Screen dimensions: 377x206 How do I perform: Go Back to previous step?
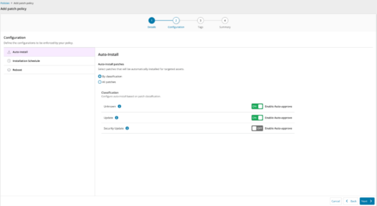[x=351, y=201]
